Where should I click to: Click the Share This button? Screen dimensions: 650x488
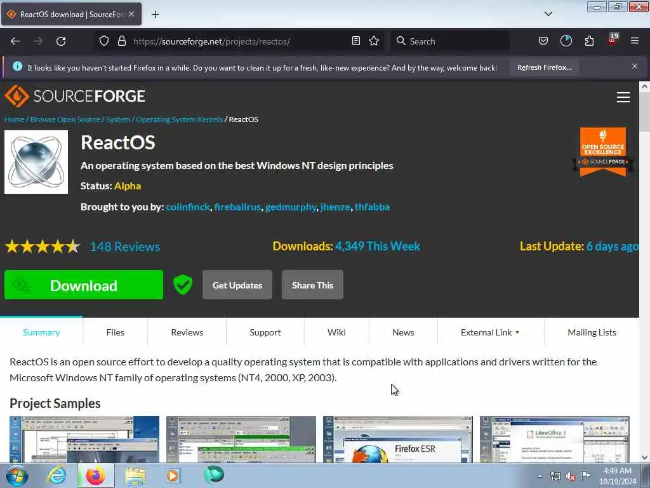click(312, 285)
